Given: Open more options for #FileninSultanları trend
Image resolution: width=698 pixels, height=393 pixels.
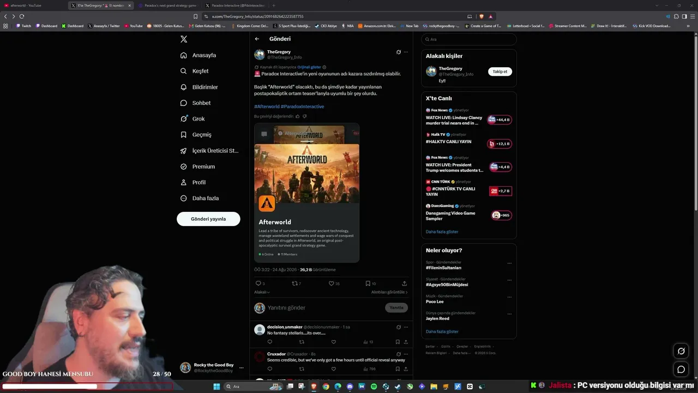Looking at the screenshot, I should [509, 263].
